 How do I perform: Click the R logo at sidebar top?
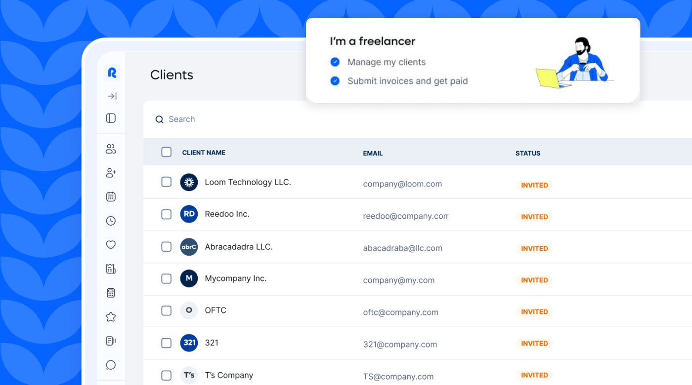[x=111, y=72]
